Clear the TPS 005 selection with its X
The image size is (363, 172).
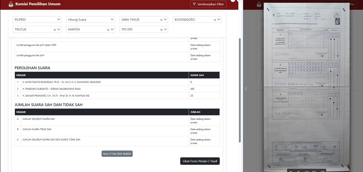tap(162, 30)
